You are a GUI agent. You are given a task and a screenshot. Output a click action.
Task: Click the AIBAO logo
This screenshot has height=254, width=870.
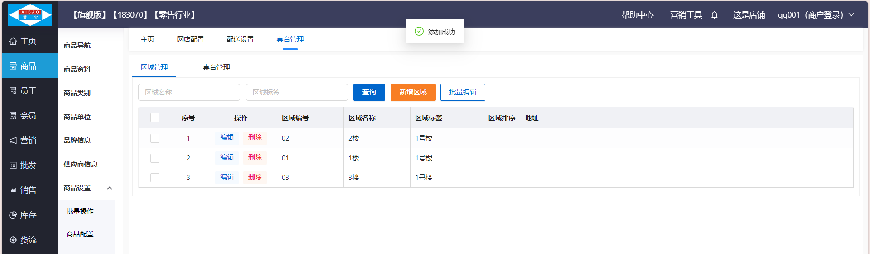(30, 15)
